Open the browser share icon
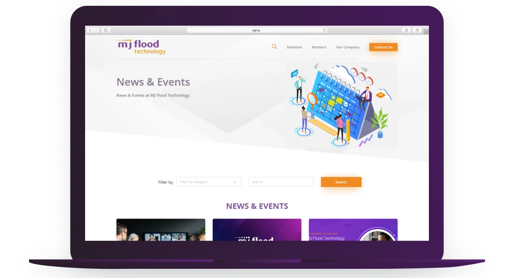The image size is (514, 278). coord(406,30)
